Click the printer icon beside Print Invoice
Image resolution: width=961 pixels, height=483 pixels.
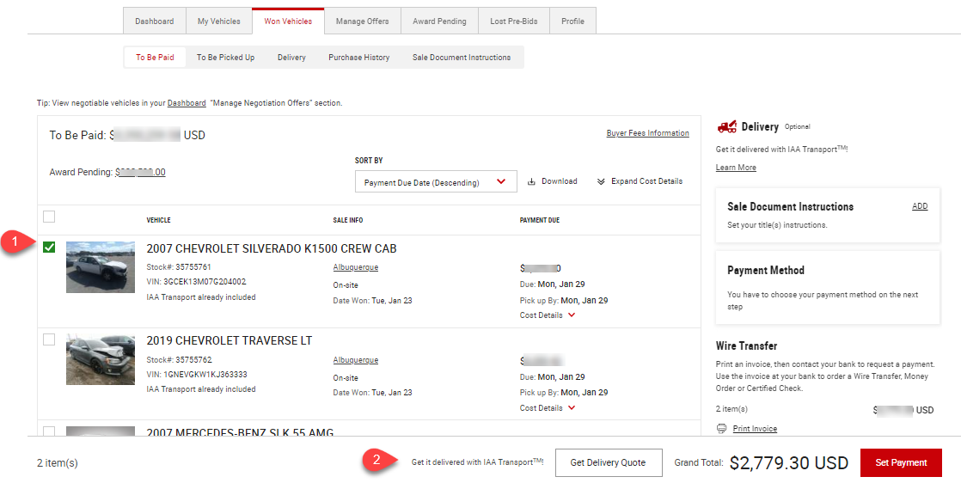point(721,429)
